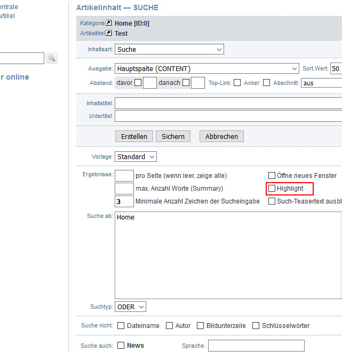Change Suchtyp ODER dropdown

click(131, 307)
